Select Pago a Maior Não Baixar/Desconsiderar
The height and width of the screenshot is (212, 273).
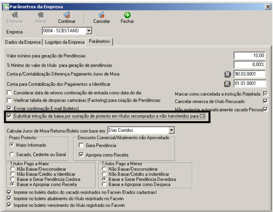point(13,169)
